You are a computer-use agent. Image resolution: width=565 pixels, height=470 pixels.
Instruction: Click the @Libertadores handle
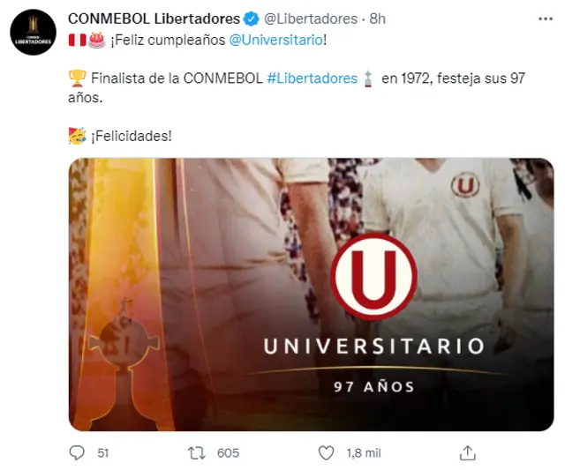pos(311,19)
